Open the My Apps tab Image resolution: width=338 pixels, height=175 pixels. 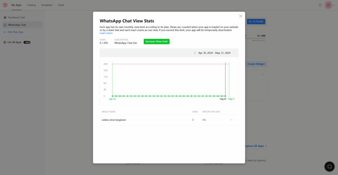click(17, 5)
